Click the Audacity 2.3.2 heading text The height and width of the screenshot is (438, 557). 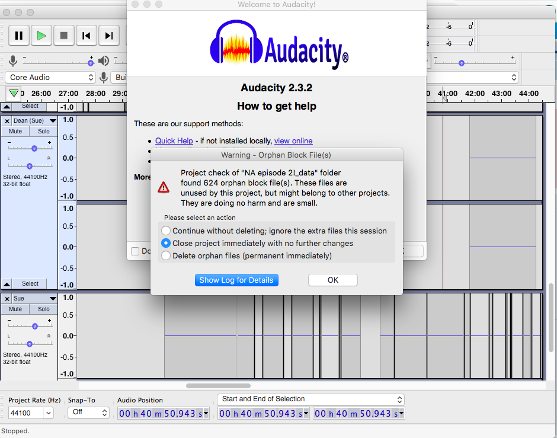(x=276, y=88)
